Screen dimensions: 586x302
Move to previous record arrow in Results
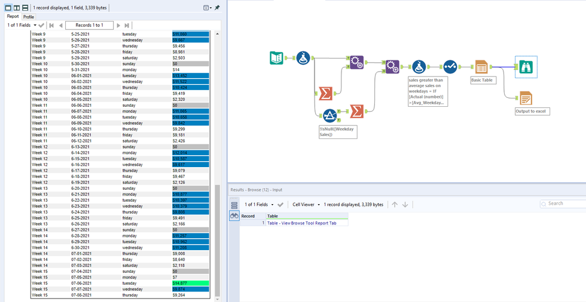coord(395,205)
